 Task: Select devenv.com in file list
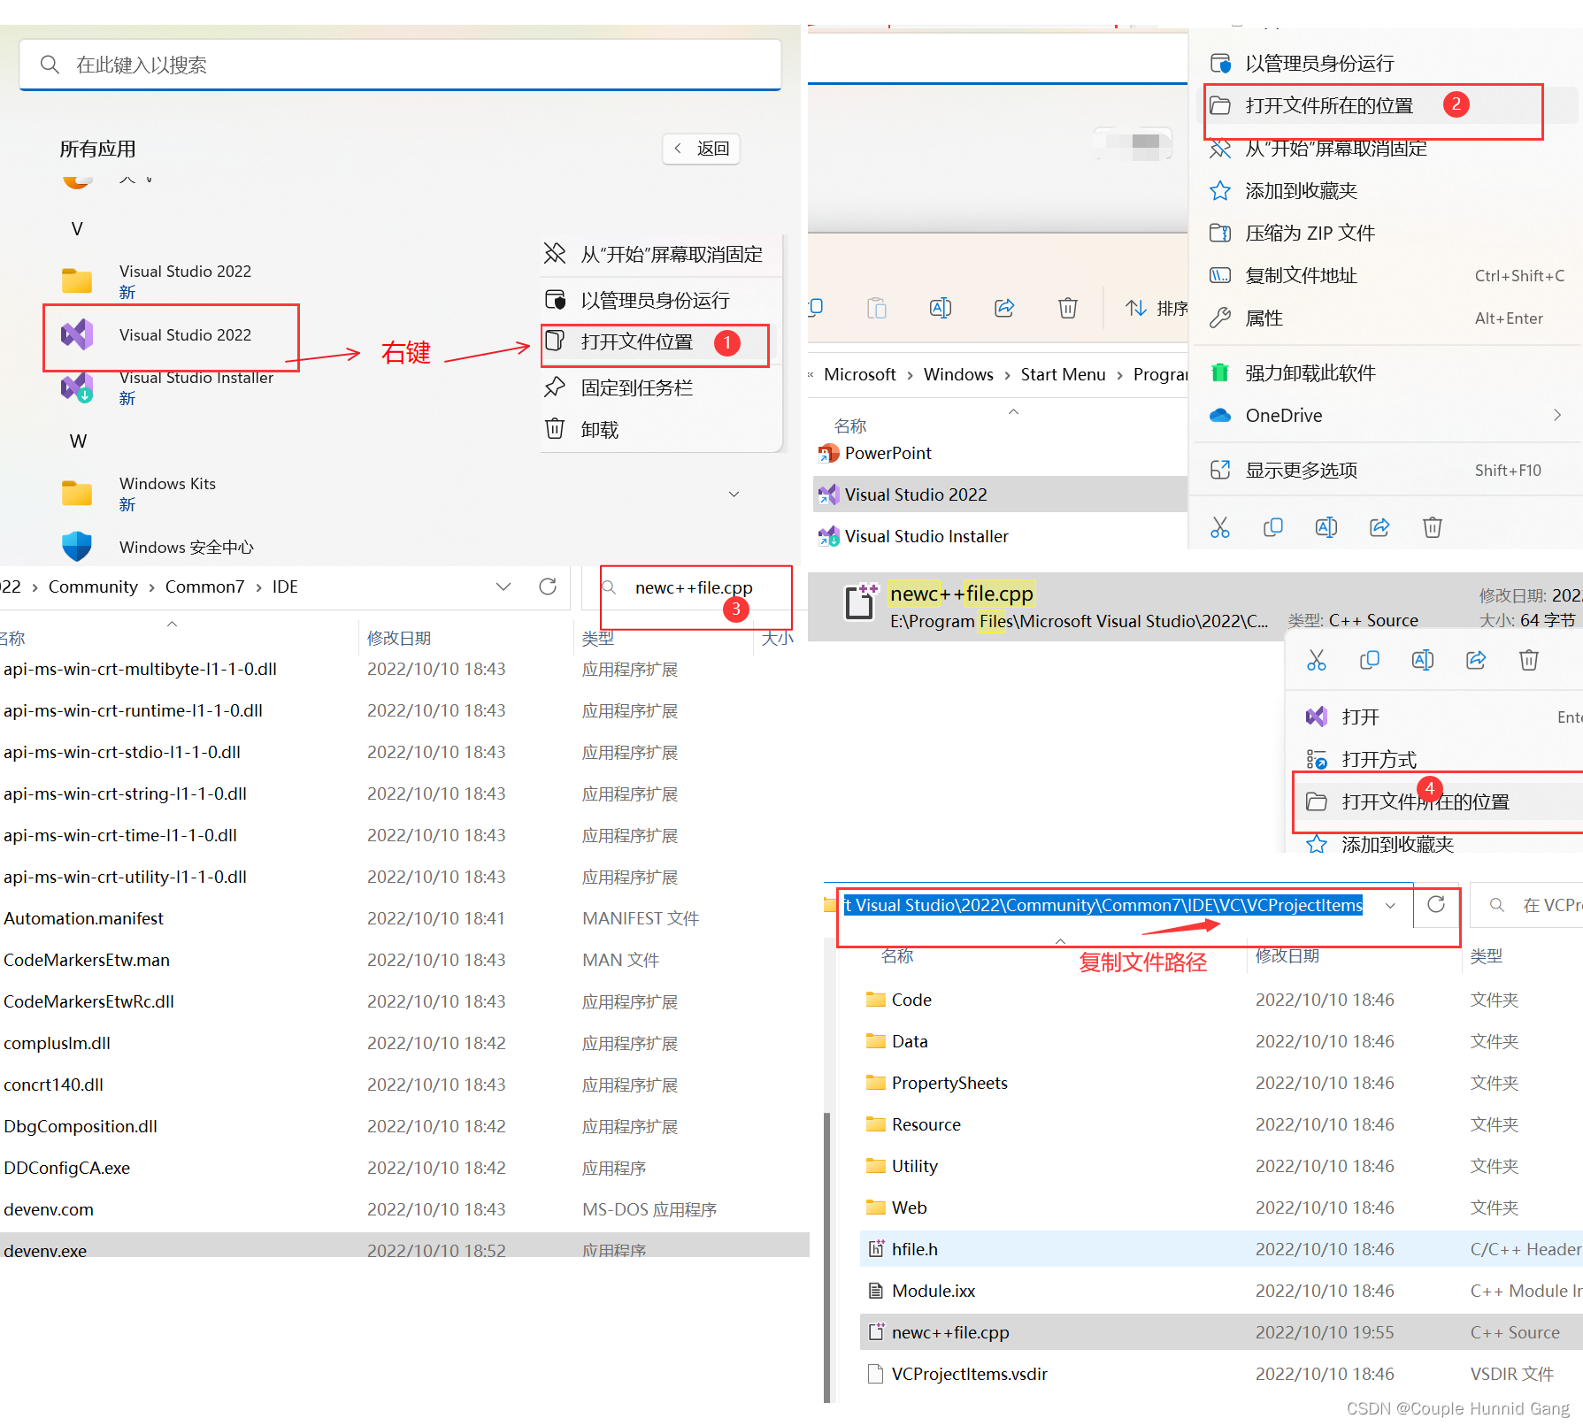(403, 1209)
